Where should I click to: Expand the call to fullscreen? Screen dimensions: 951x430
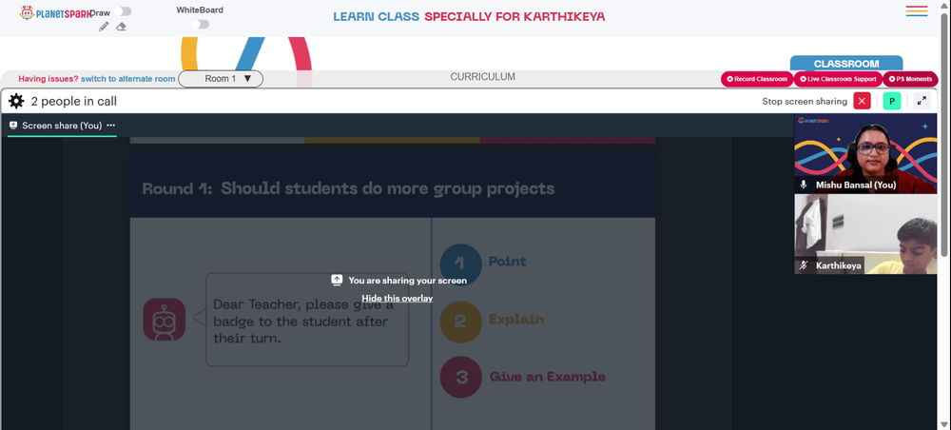(922, 101)
